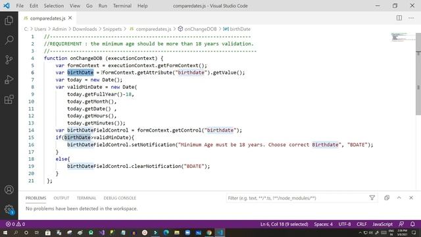This screenshot has width=421, height=237.
Task: Open the notifications bell in status bar
Action: [412, 224]
